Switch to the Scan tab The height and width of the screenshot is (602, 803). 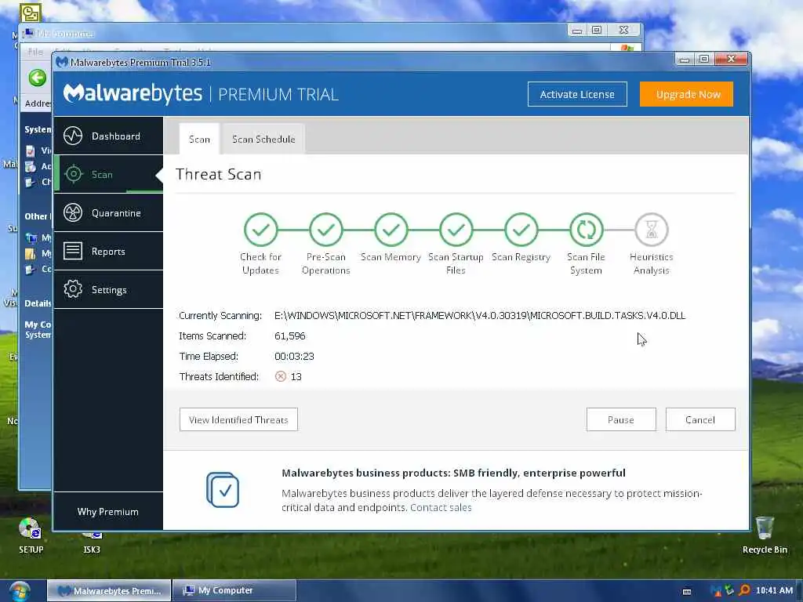coord(199,140)
